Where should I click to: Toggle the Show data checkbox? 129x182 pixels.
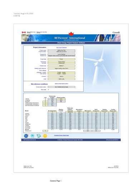(x=48, y=90)
